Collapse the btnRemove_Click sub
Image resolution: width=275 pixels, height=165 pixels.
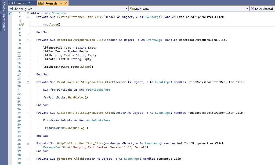[28, 159]
